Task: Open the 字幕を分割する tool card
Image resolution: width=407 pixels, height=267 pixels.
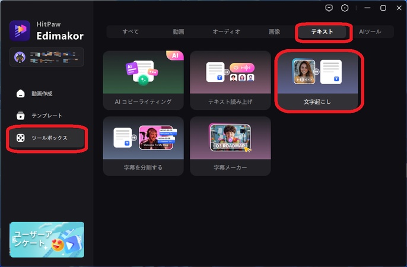Action: [x=144, y=146]
